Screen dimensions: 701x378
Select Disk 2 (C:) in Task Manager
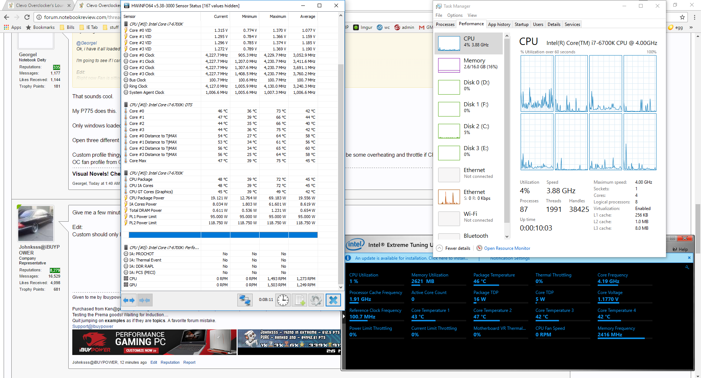469,131
